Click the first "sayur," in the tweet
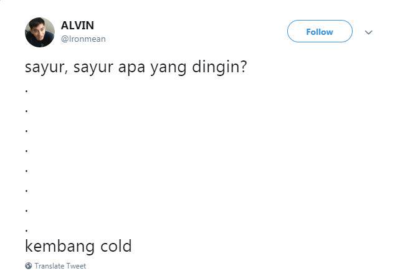This screenshot has height=271, width=395. click(x=47, y=68)
